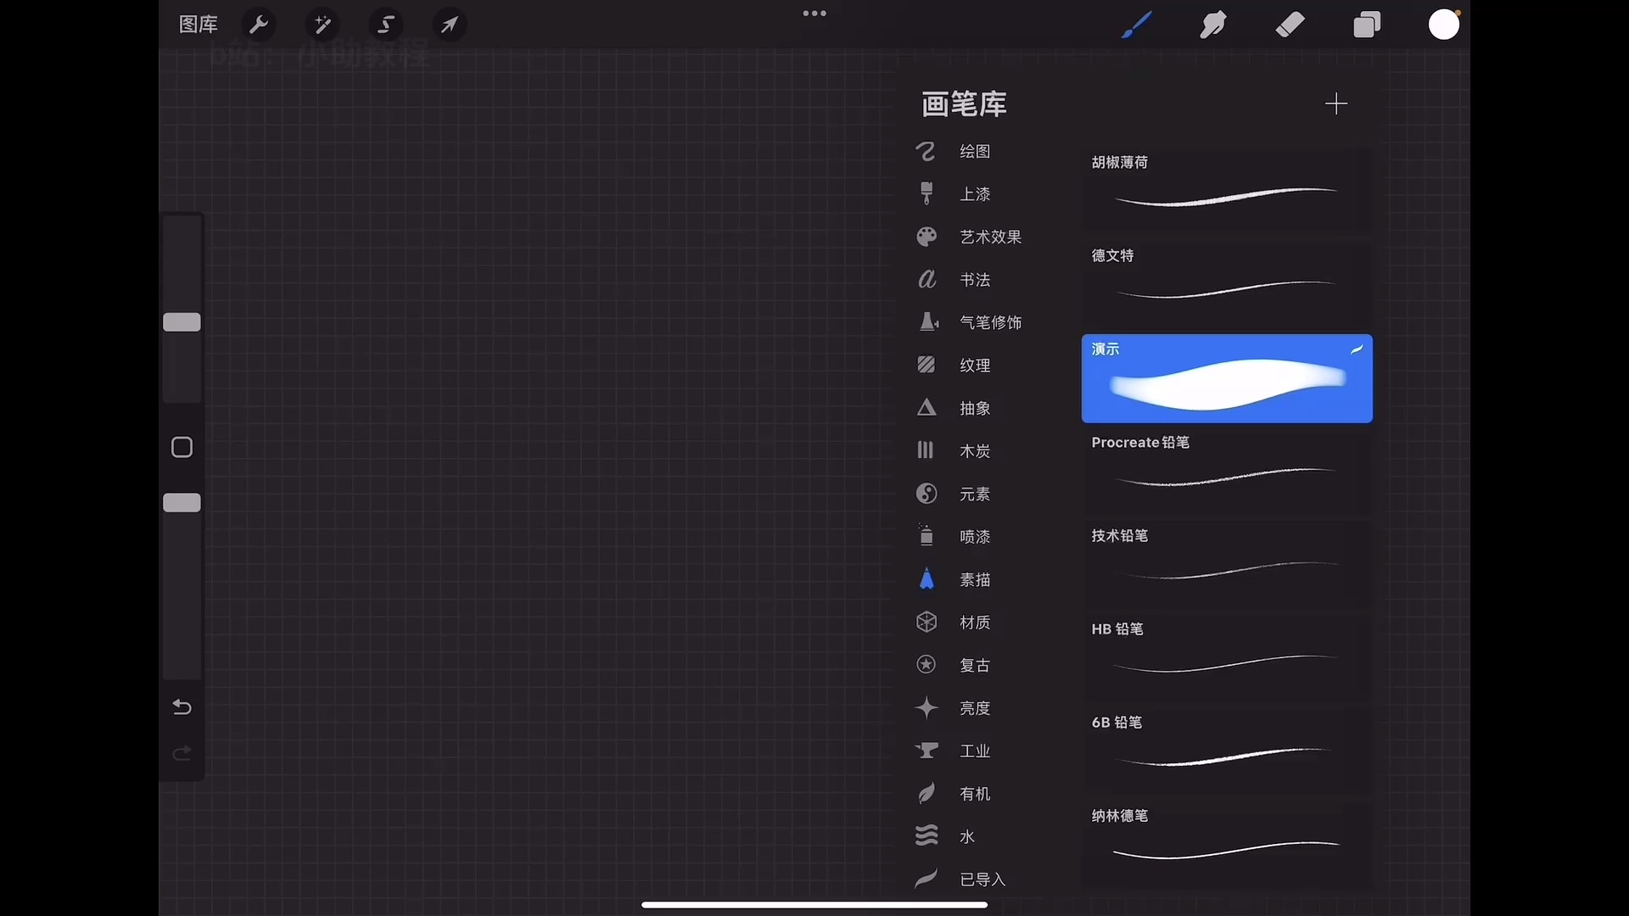1629x916 pixels.
Task: Switch to the 素描 brush category
Action: click(976, 579)
